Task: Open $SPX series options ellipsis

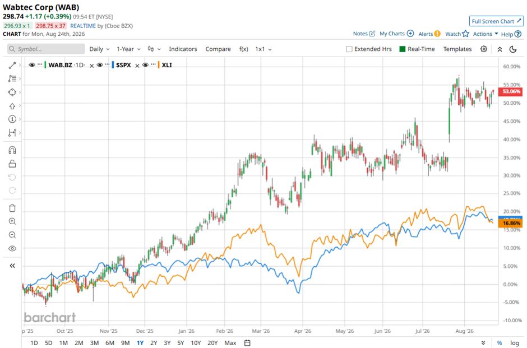Action: pos(108,64)
